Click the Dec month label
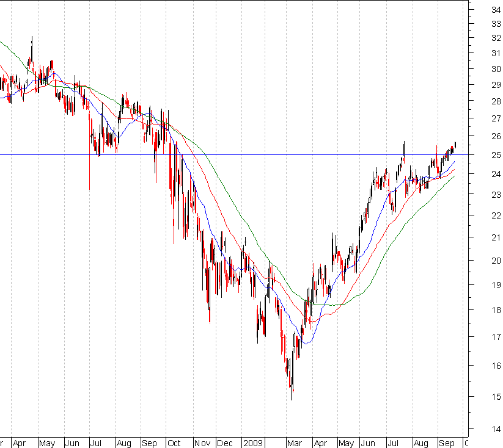Viewport: 503px width, 448px height. pos(224,443)
